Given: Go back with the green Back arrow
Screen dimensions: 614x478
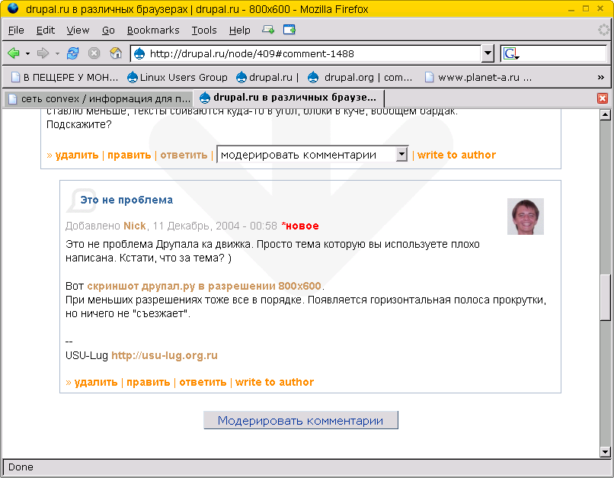Looking at the screenshot, I should pyautogui.click(x=14, y=53).
